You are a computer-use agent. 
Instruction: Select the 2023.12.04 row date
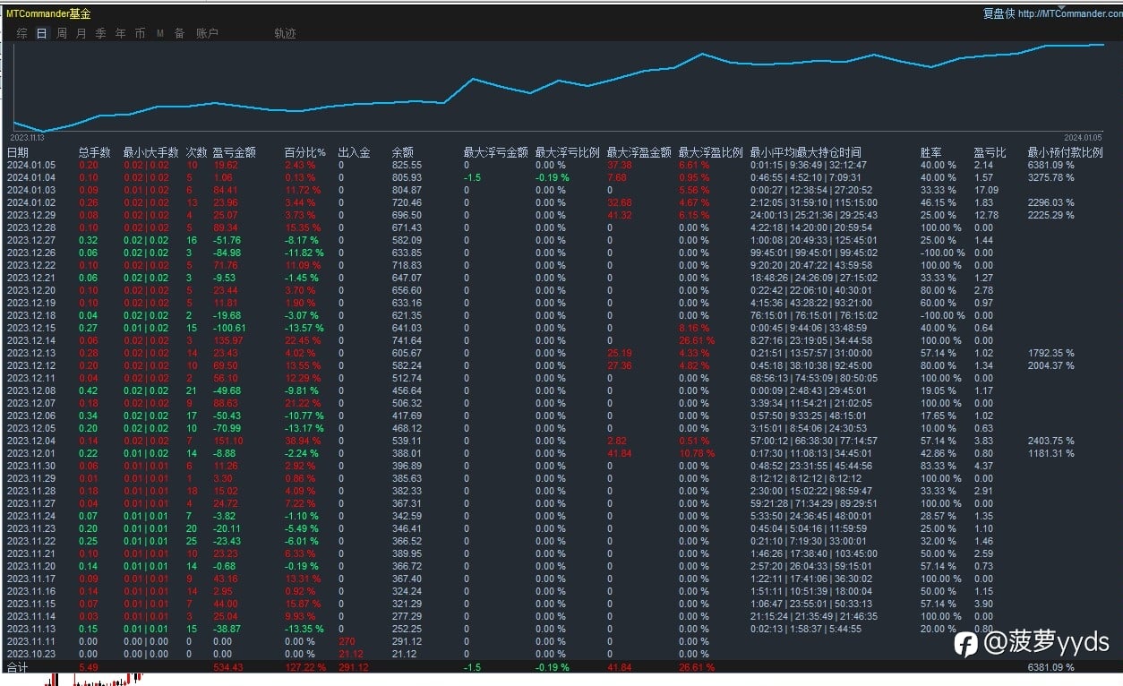[x=30, y=441]
